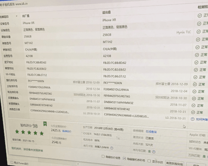Select MT1H2 in the 读出值 column
Viewport: 208px width, 166px height.
108,42
